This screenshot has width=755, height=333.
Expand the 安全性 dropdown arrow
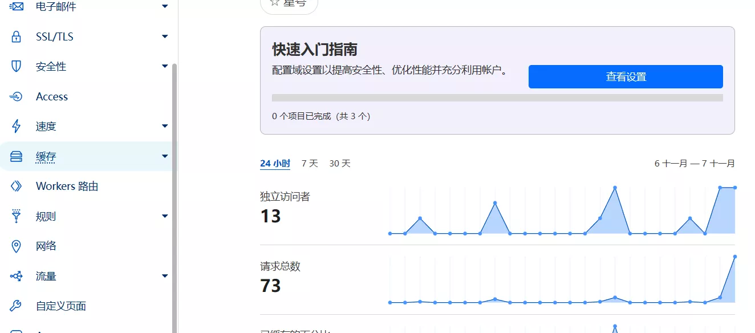point(165,67)
